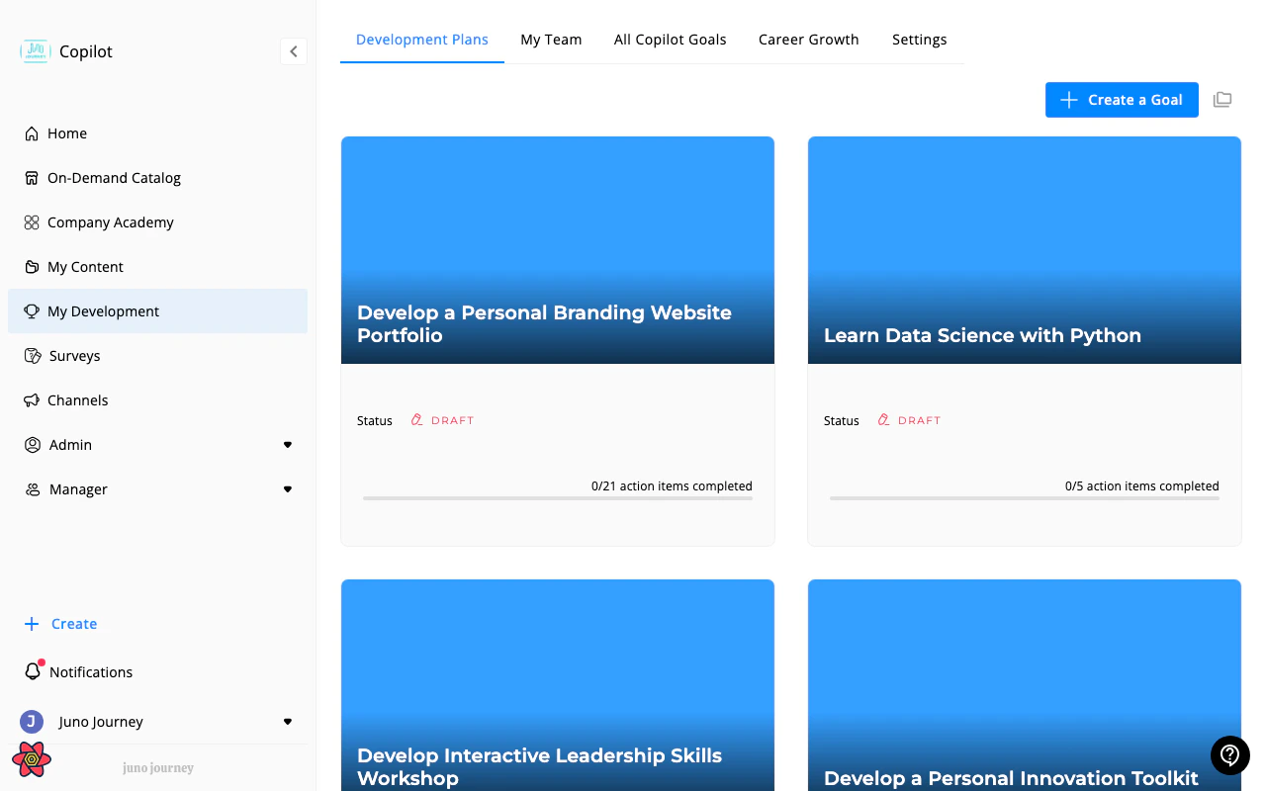Click the Manager people icon
The height and width of the screenshot is (791, 1266).
click(33, 489)
